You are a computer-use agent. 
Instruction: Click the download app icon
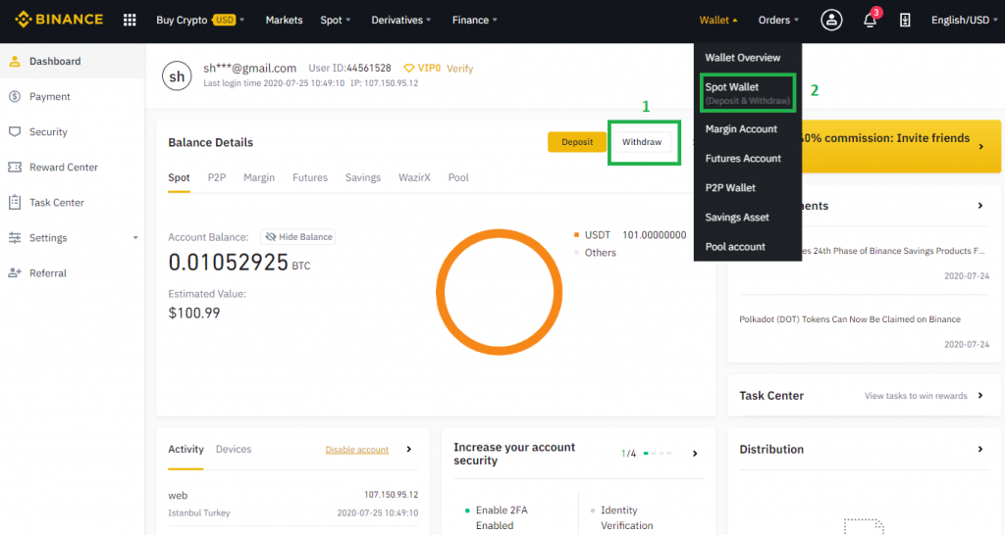point(904,20)
